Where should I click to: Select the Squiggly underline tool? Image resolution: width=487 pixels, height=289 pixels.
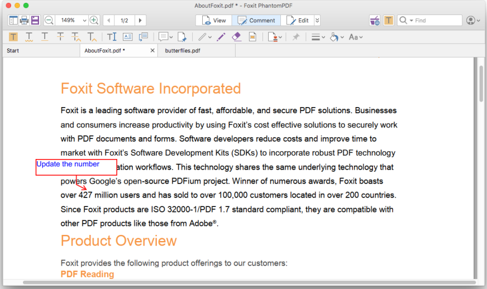pyautogui.click(x=29, y=37)
